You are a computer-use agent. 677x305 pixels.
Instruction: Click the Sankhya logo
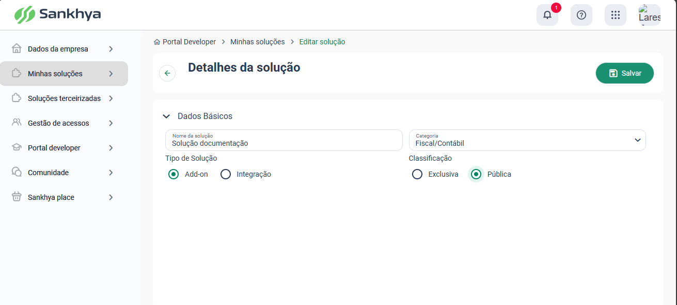57,14
